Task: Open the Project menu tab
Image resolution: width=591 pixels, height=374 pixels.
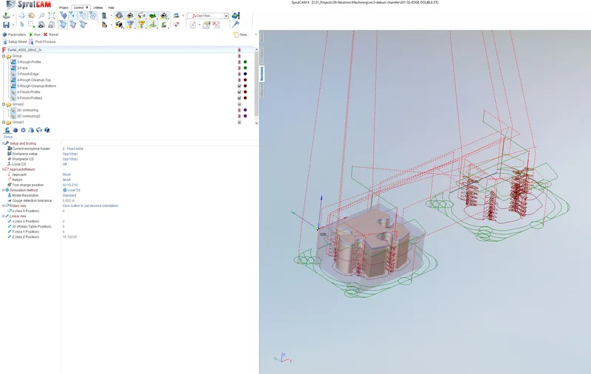Action: [64, 7]
